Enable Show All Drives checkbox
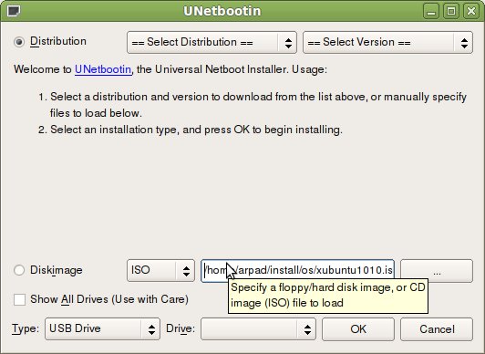Viewport: 485px width, 354px height. click(19, 299)
